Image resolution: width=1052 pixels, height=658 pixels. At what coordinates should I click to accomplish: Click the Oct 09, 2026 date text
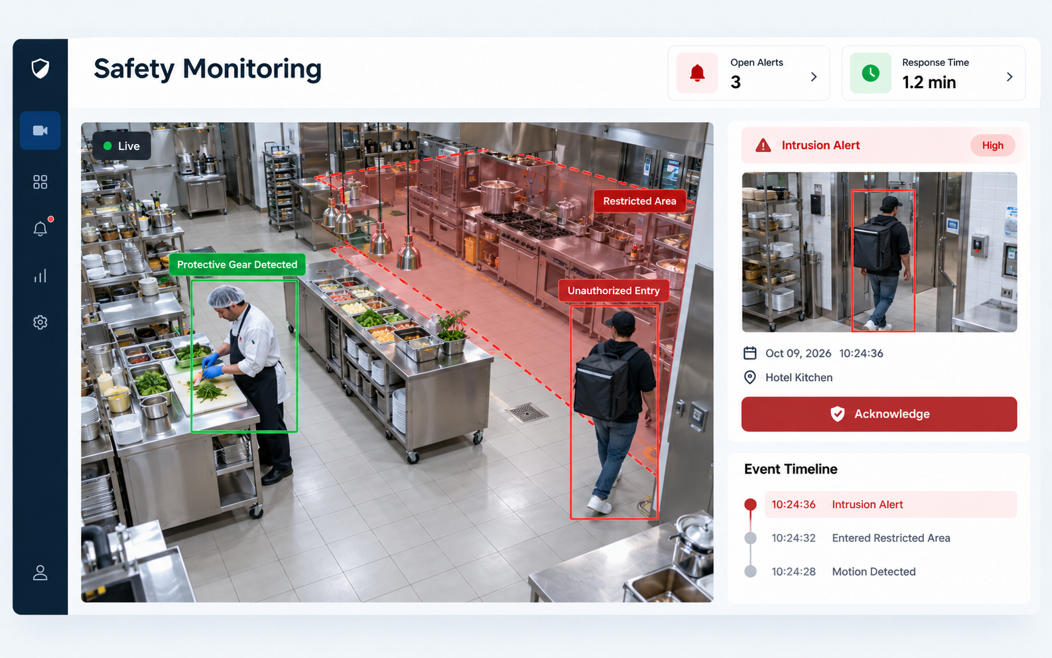(x=798, y=354)
